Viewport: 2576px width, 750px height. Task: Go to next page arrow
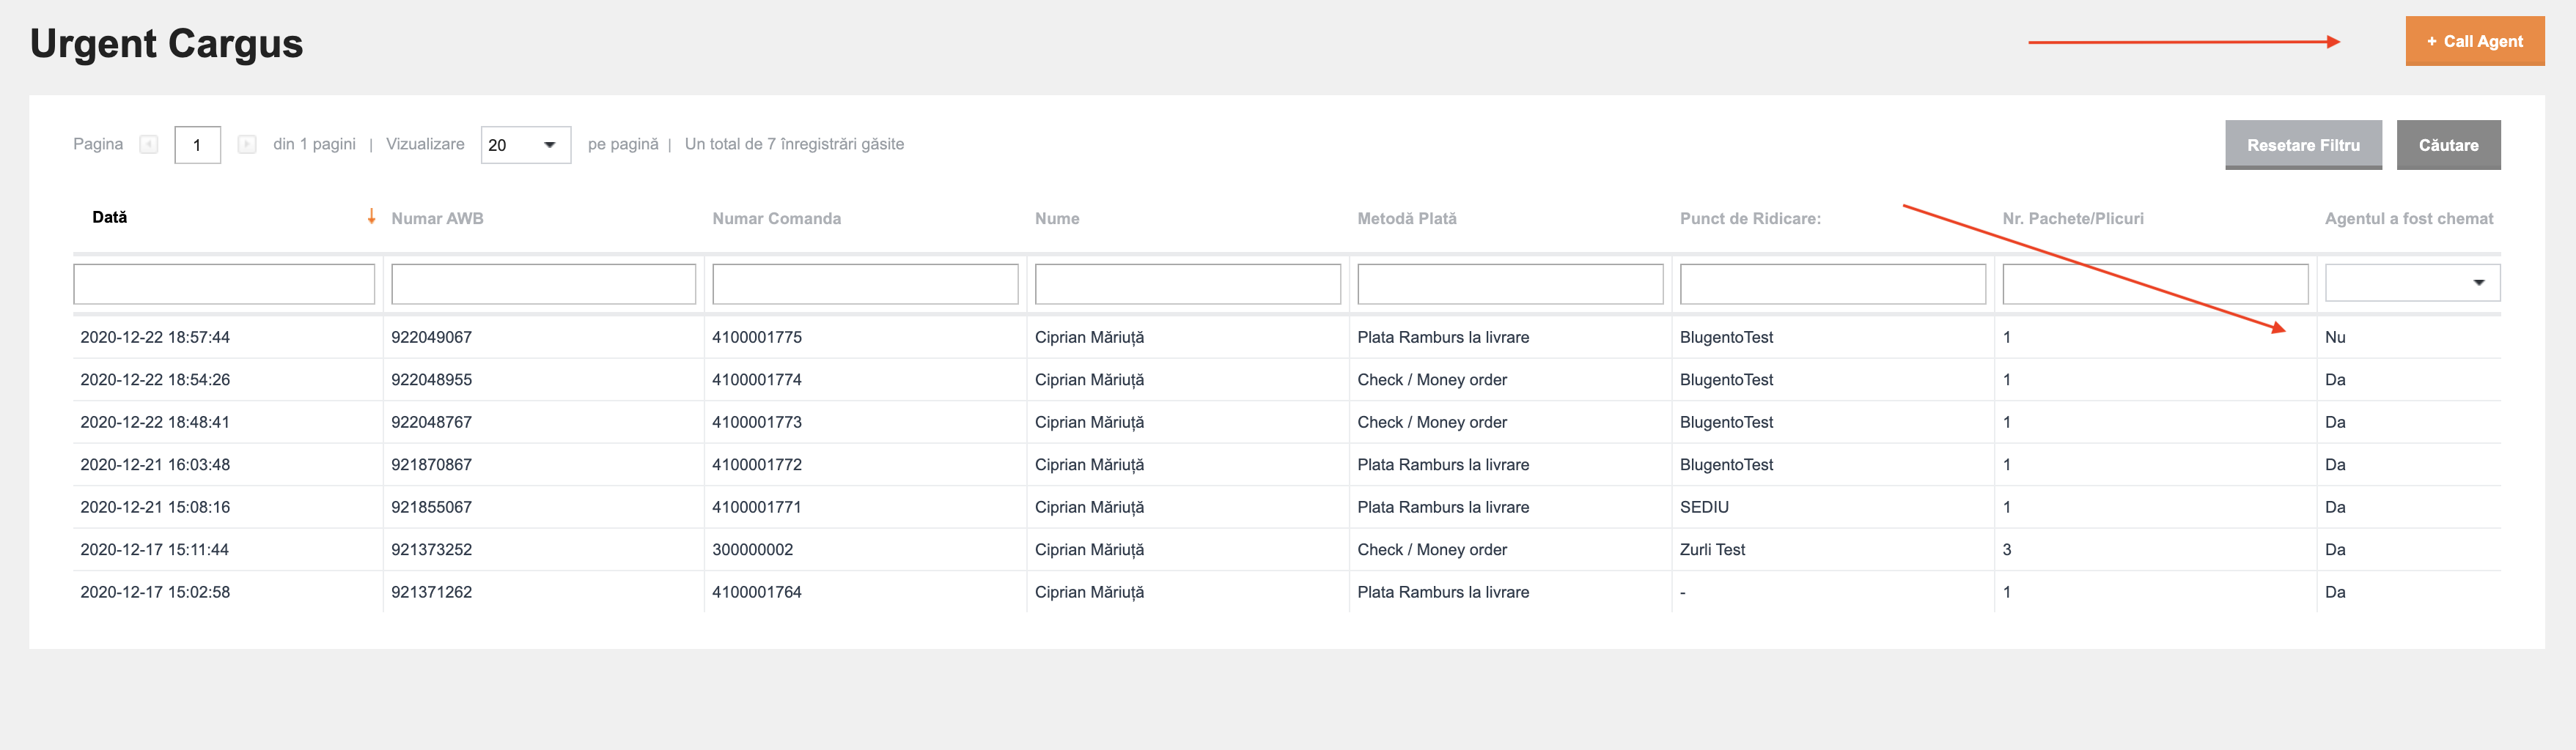[246, 145]
